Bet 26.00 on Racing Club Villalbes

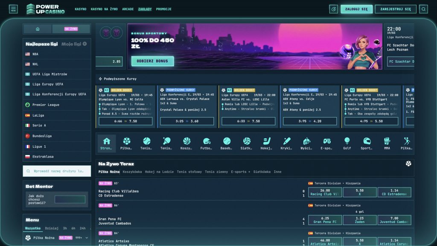[x=325, y=192]
